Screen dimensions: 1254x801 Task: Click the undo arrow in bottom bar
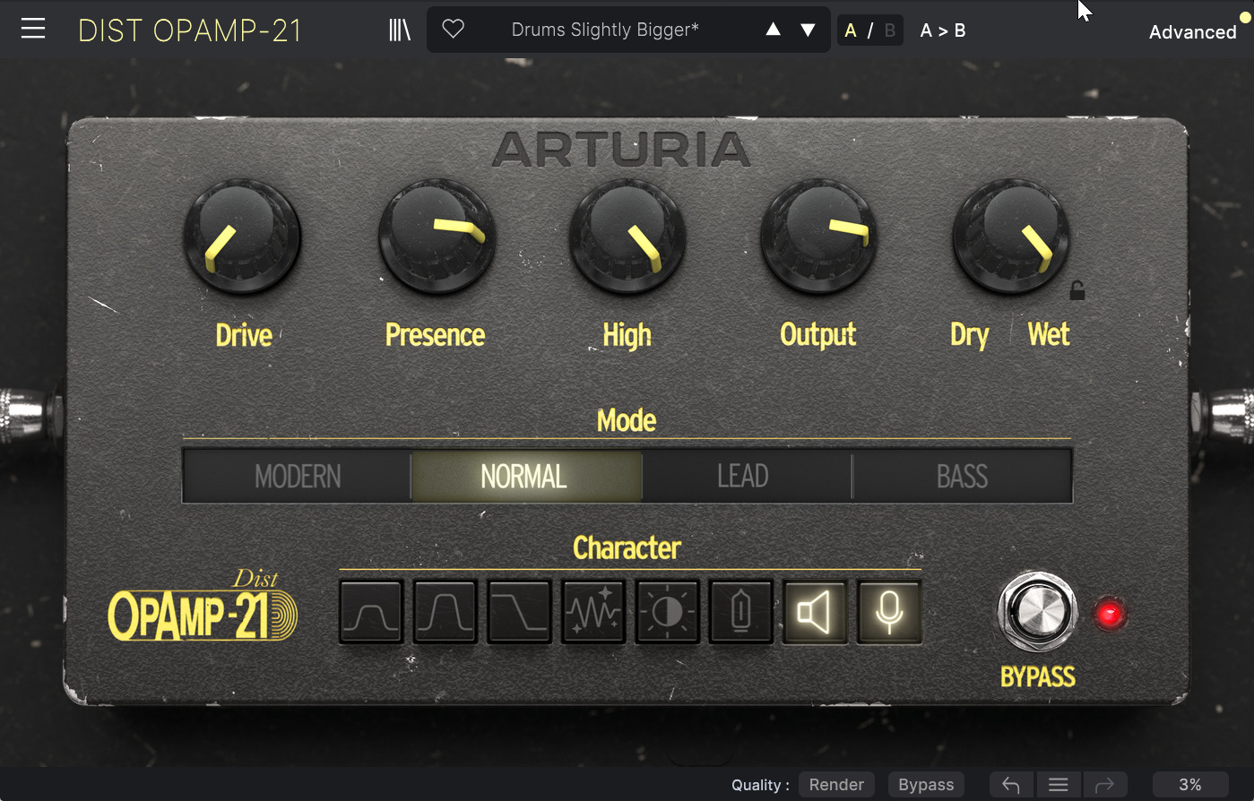click(x=1011, y=785)
